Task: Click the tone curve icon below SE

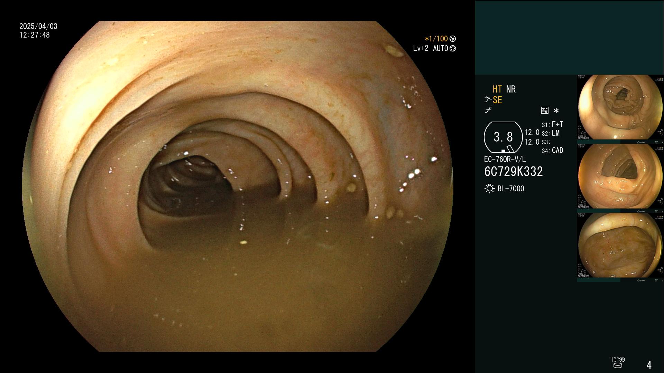Action: [x=488, y=110]
